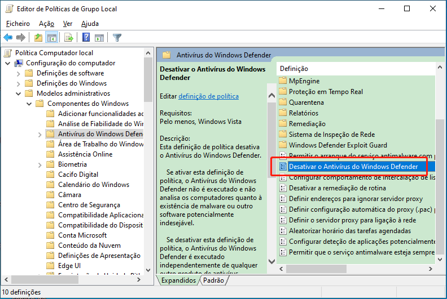Expand the Definições de software node
The width and height of the screenshot is (447, 299).
coord(18,74)
